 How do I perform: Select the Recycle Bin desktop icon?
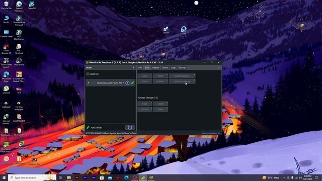pos(6,6)
